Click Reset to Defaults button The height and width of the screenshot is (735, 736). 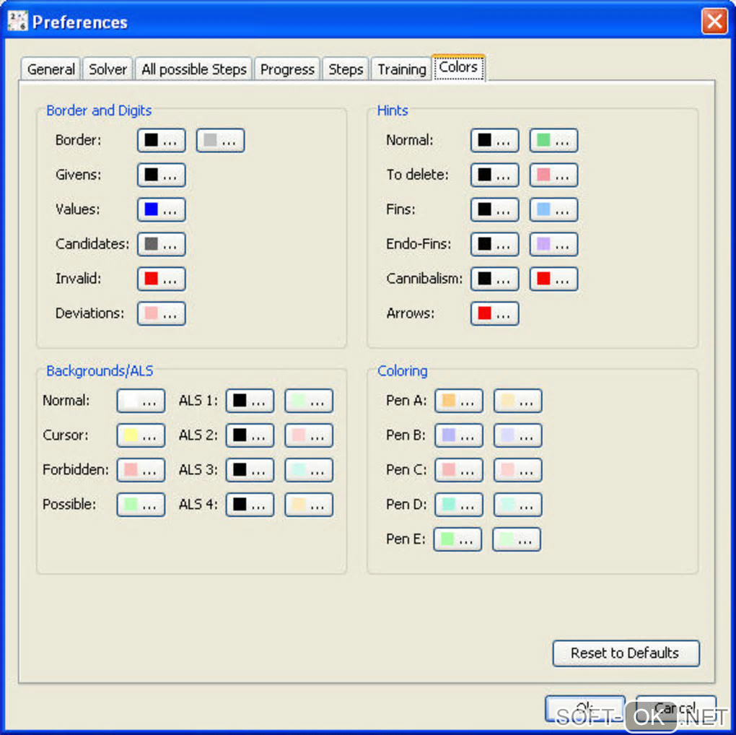626,653
